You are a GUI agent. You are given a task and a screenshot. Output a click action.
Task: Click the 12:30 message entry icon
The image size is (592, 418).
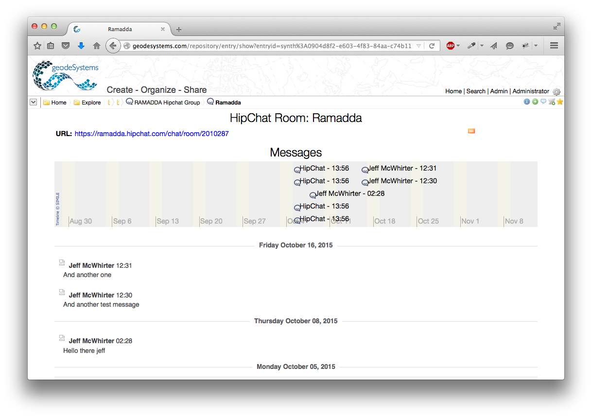tap(62, 292)
